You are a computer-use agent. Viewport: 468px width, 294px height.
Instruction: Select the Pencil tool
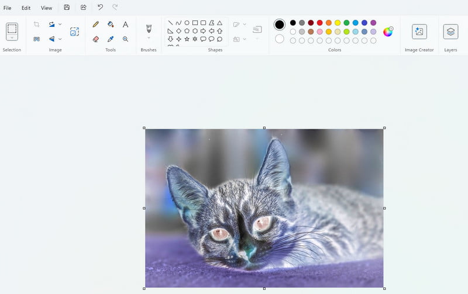(96, 25)
